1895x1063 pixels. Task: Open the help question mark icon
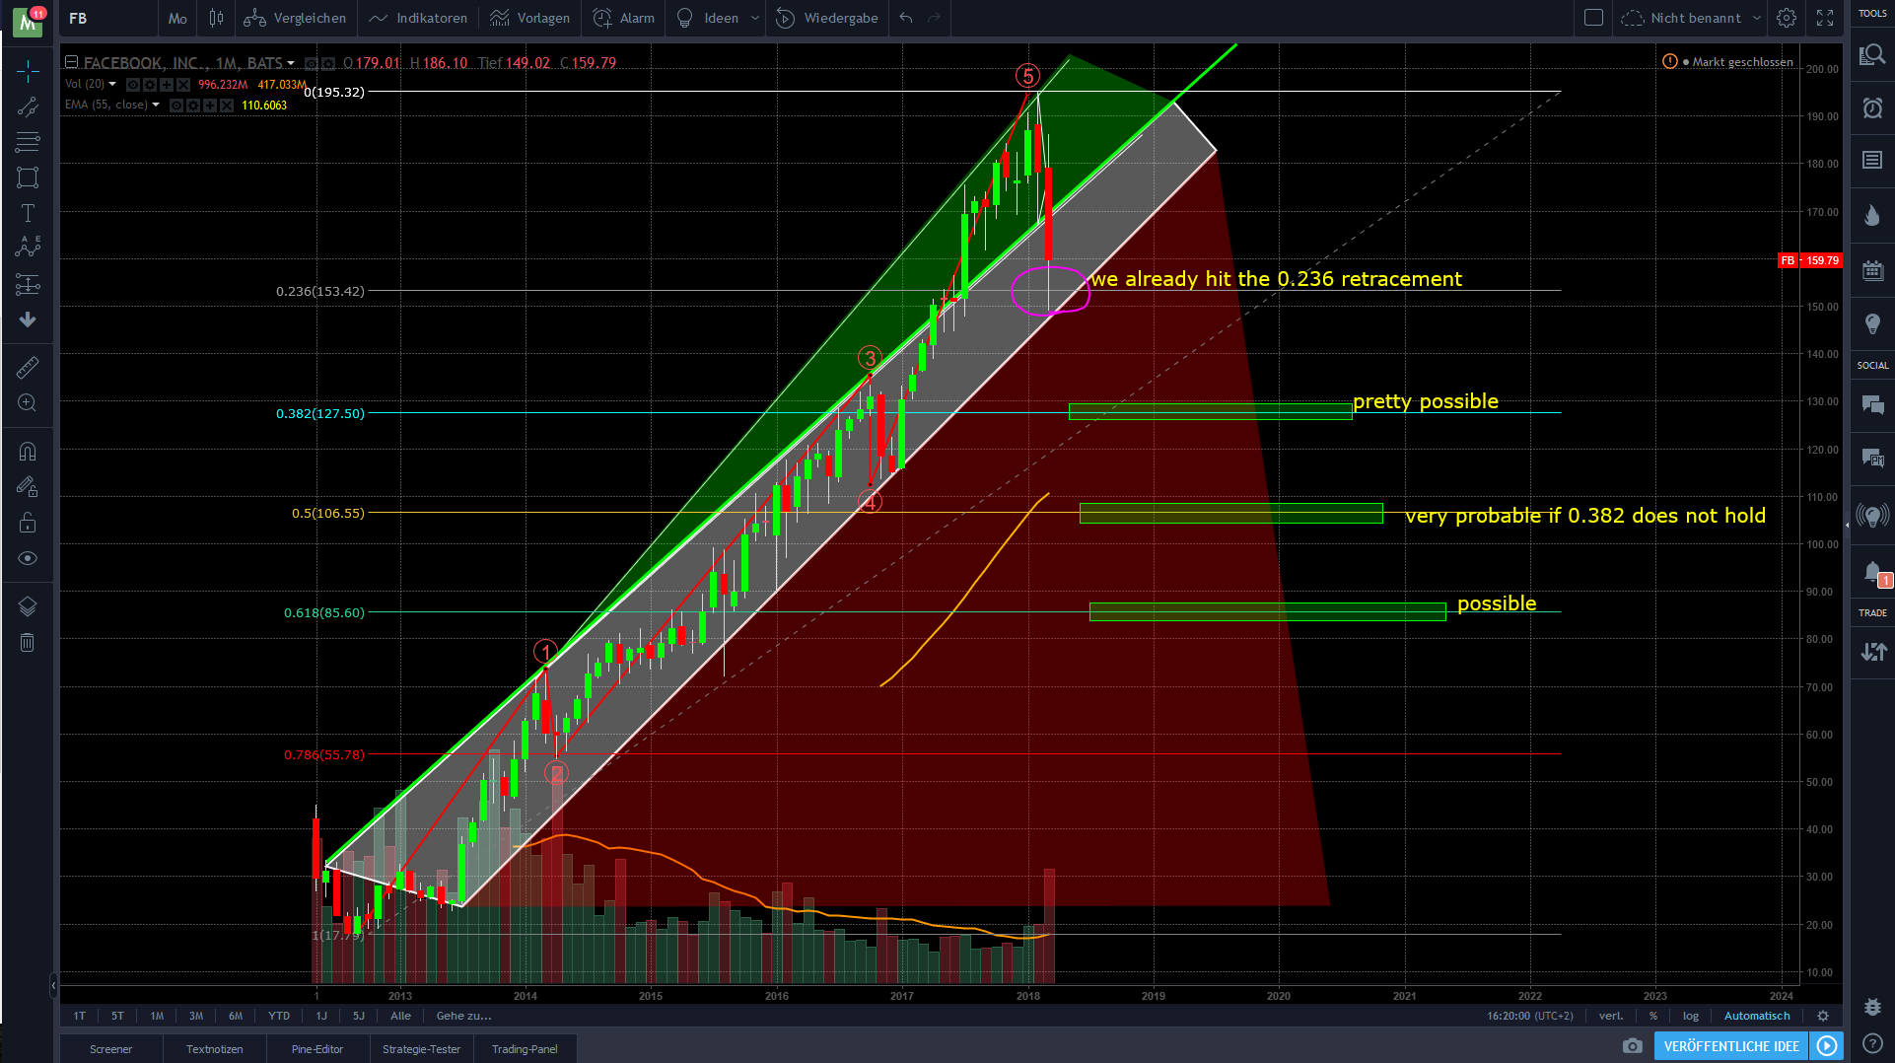(1872, 1043)
